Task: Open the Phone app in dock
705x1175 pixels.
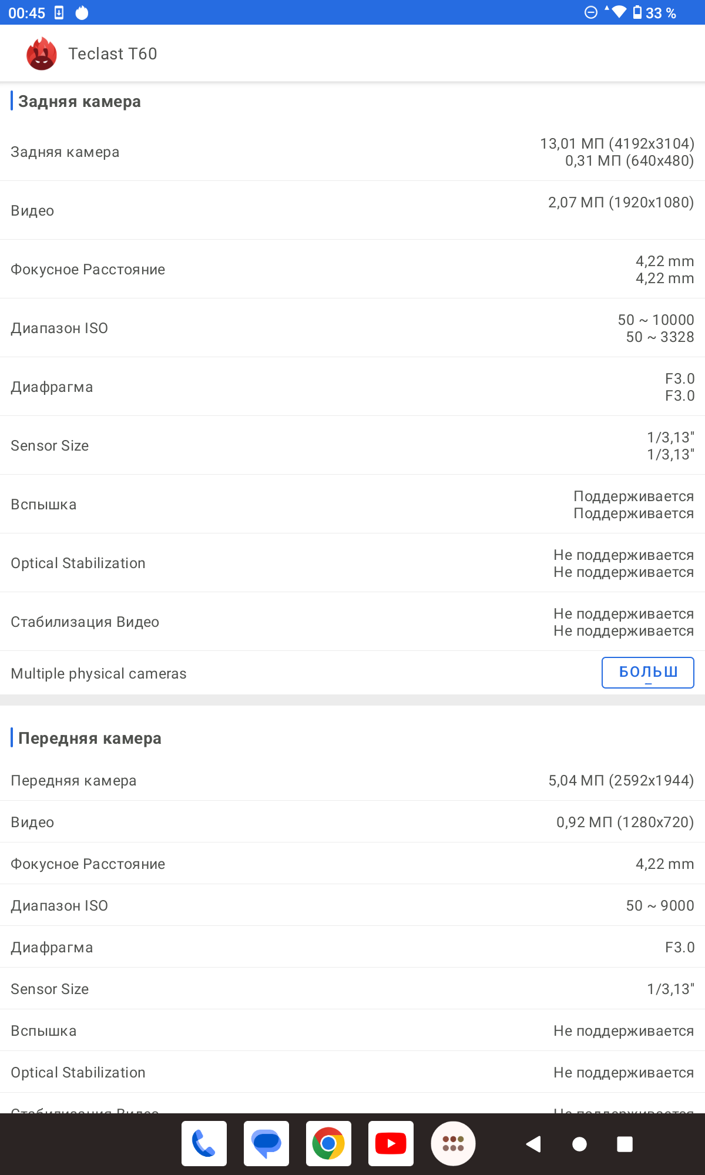Action: (x=204, y=1143)
